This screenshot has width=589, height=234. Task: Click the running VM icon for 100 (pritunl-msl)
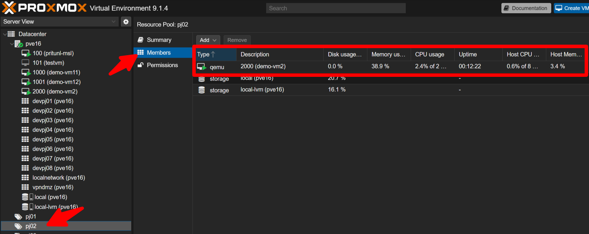point(26,53)
